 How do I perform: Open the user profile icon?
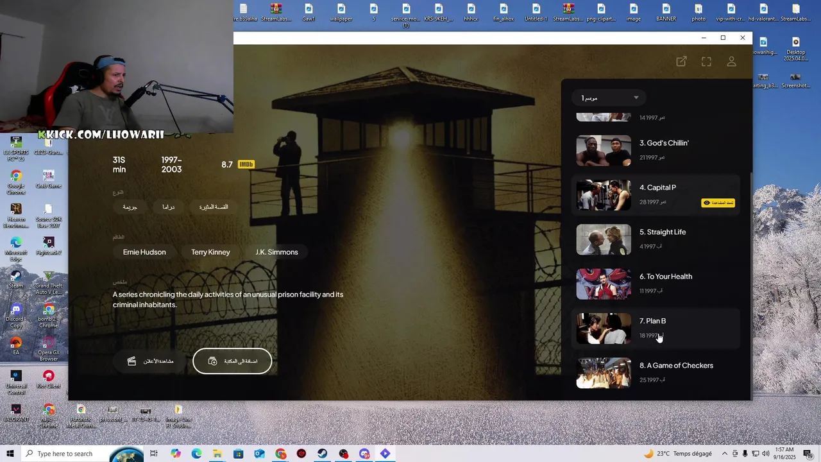click(x=731, y=62)
